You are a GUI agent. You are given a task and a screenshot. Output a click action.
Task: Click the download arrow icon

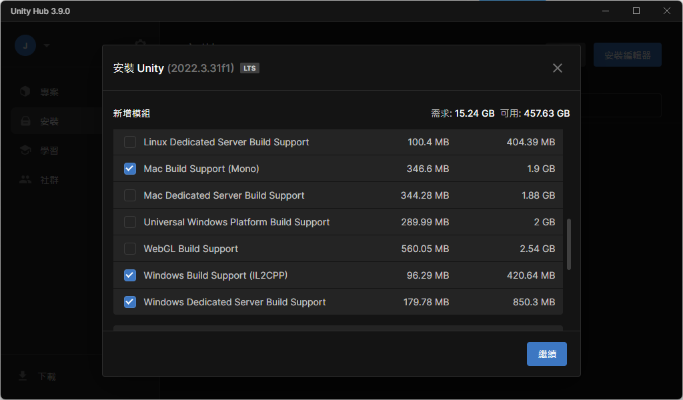pos(23,375)
